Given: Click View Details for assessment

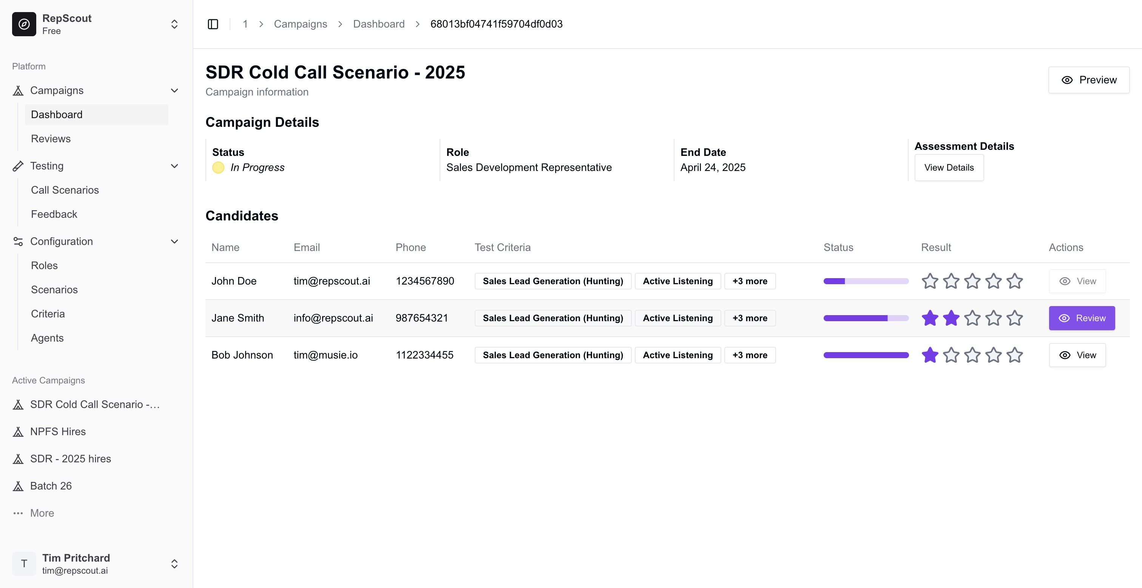Looking at the screenshot, I should (x=949, y=168).
